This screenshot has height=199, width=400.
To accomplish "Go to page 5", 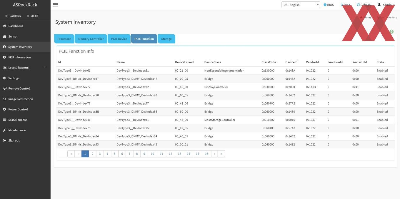I will tap(115, 154).
